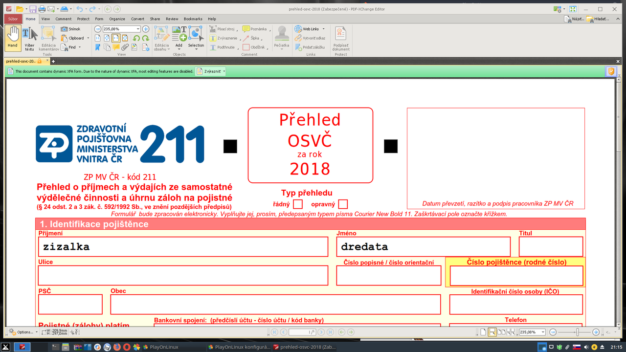The image size is (626, 352).
Task: Select the Písací stroj typewriter tool
Action: point(222,29)
